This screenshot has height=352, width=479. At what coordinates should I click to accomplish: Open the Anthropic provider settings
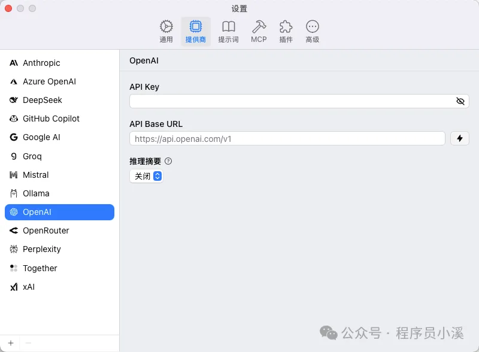pos(42,63)
